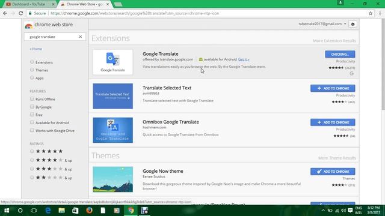Select the Themes filter radio
The width and height of the screenshot is (385, 216).
32,70
